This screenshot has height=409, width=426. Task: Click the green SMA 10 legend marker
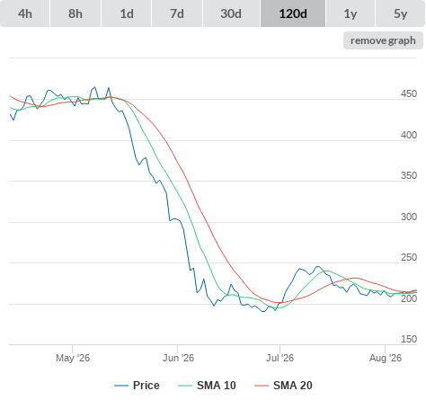(x=185, y=386)
